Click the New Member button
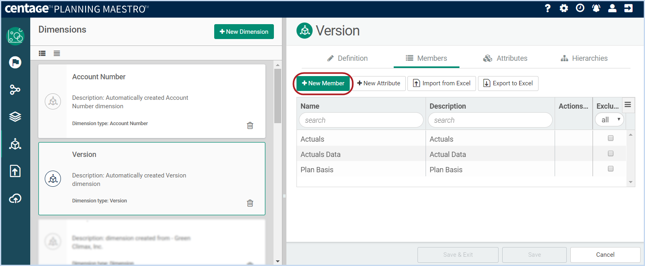The image size is (645, 266). [323, 83]
